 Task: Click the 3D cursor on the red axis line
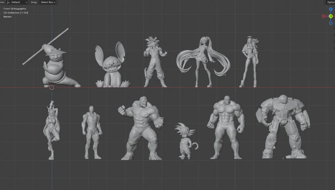52,87
